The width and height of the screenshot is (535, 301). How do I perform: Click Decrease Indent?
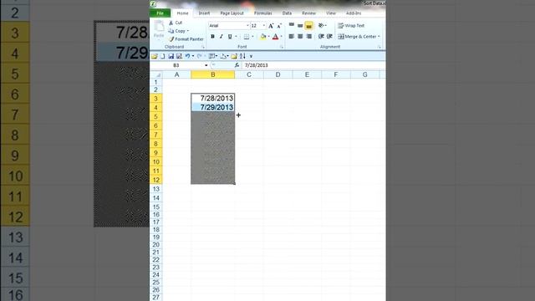pos(321,37)
